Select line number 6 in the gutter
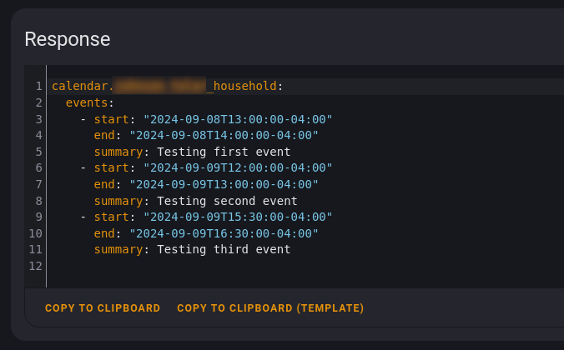Viewport: 564px width, 350px height. pyautogui.click(x=38, y=167)
